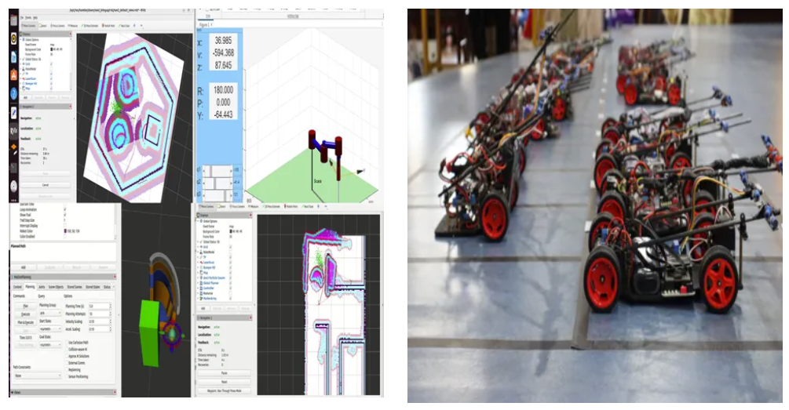Toggle LaserScan checkbox in hexagon-map RViz
789x410 pixels.
pos(51,78)
